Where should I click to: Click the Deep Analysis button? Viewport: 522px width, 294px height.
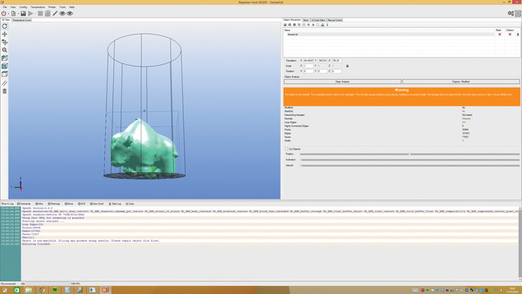tap(342, 82)
